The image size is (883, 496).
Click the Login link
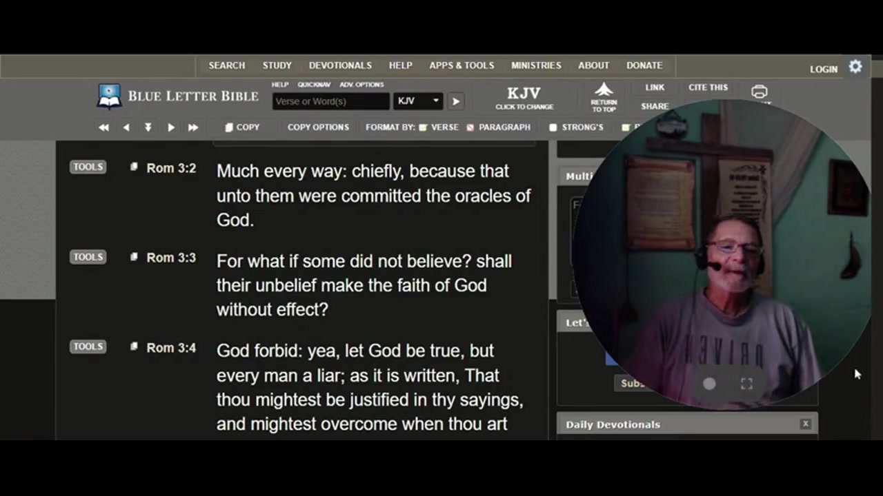823,69
